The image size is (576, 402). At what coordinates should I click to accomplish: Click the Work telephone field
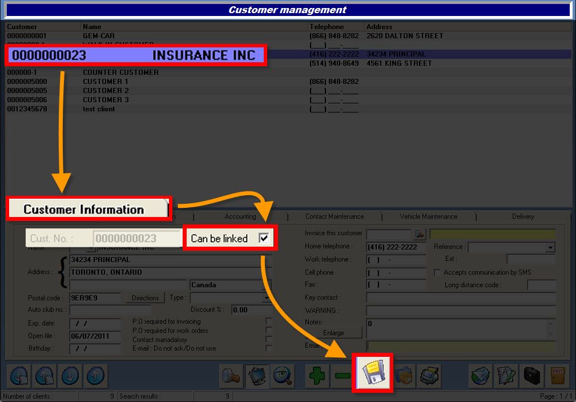(396, 260)
